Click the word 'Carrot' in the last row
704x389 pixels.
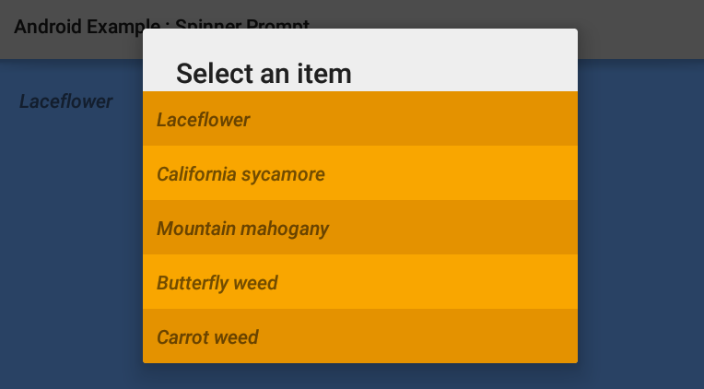coord(180,337)
